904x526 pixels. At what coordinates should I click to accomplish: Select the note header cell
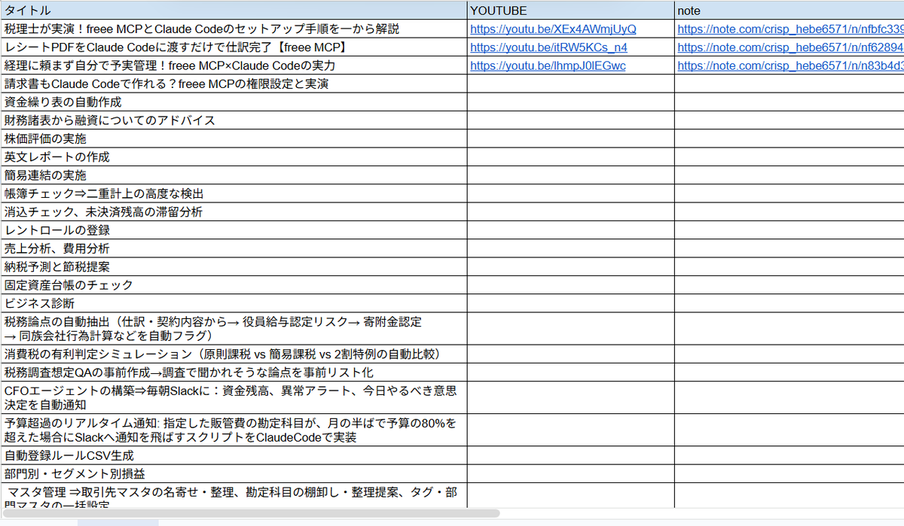coord(789,10)
